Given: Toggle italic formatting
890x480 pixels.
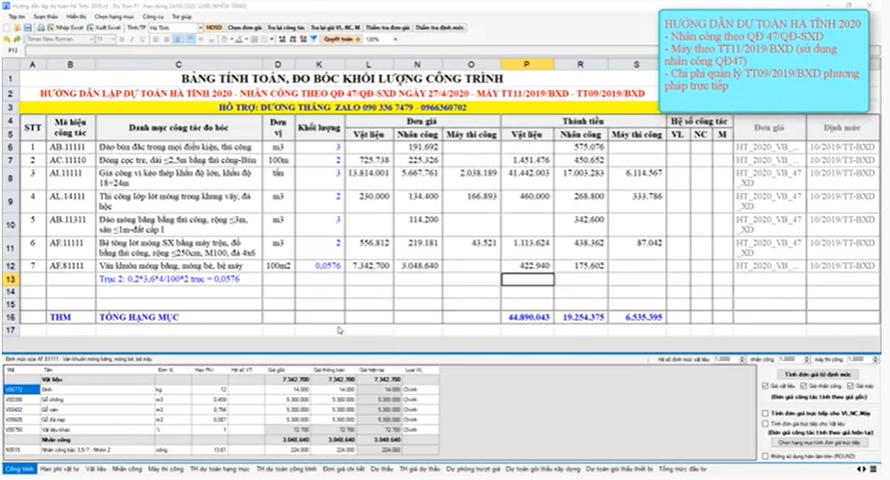Looking at the screenshot, I should pyautogui.click(x=132, y=39).
